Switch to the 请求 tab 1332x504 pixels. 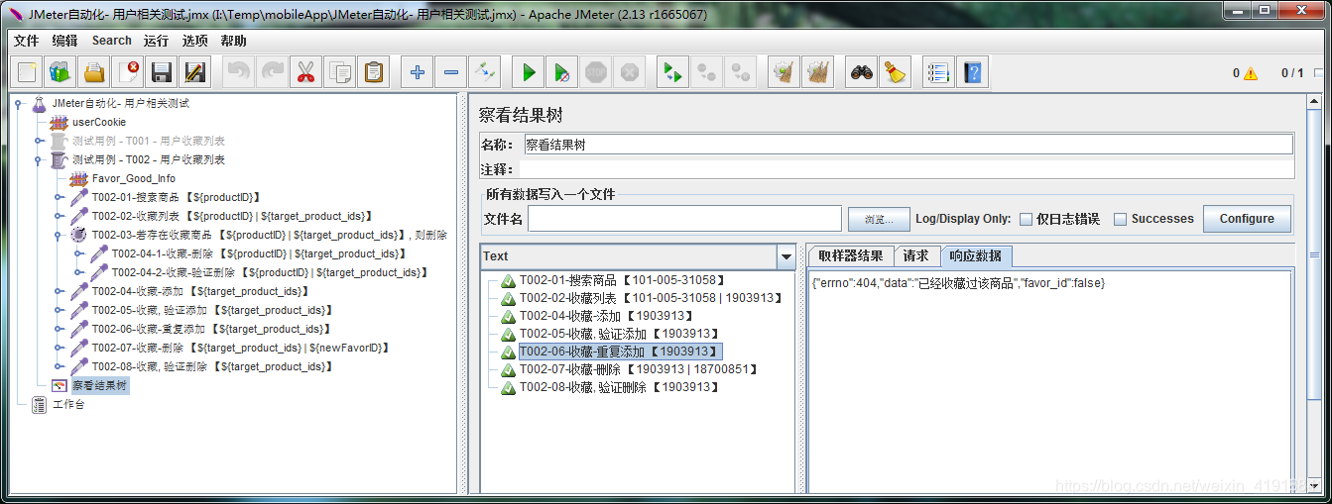[x=916, y=255]
